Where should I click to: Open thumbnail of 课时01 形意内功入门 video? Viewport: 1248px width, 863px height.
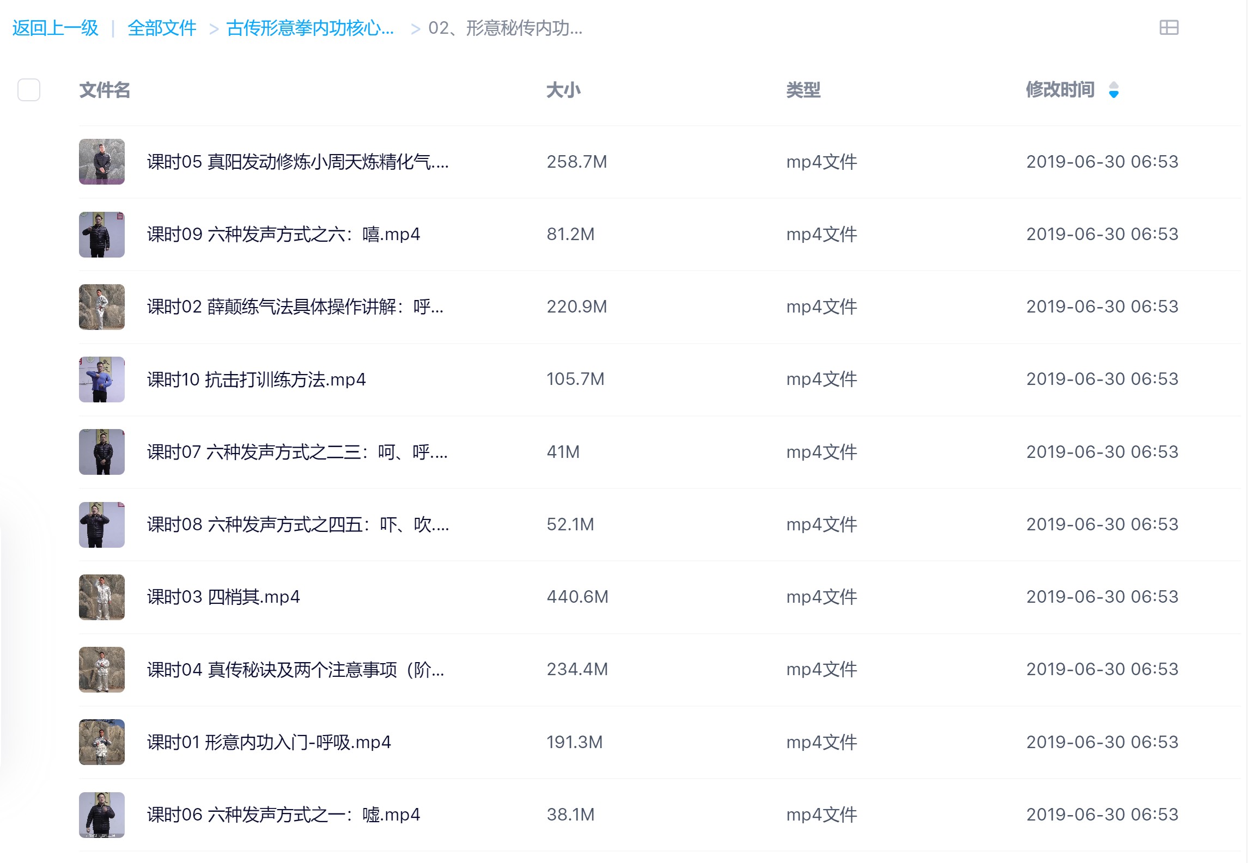tap(102, 742)
